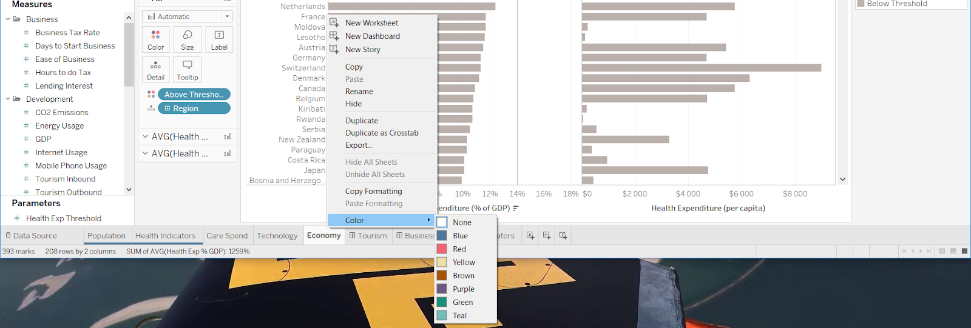
Task: Select Duplicate as Crosstab from context menu
Action: (x=382, y=133)
